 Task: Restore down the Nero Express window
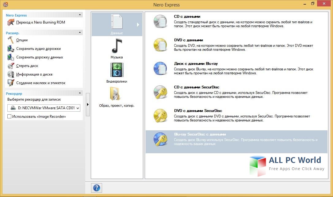pyautogui.click(x=313, y=4)
